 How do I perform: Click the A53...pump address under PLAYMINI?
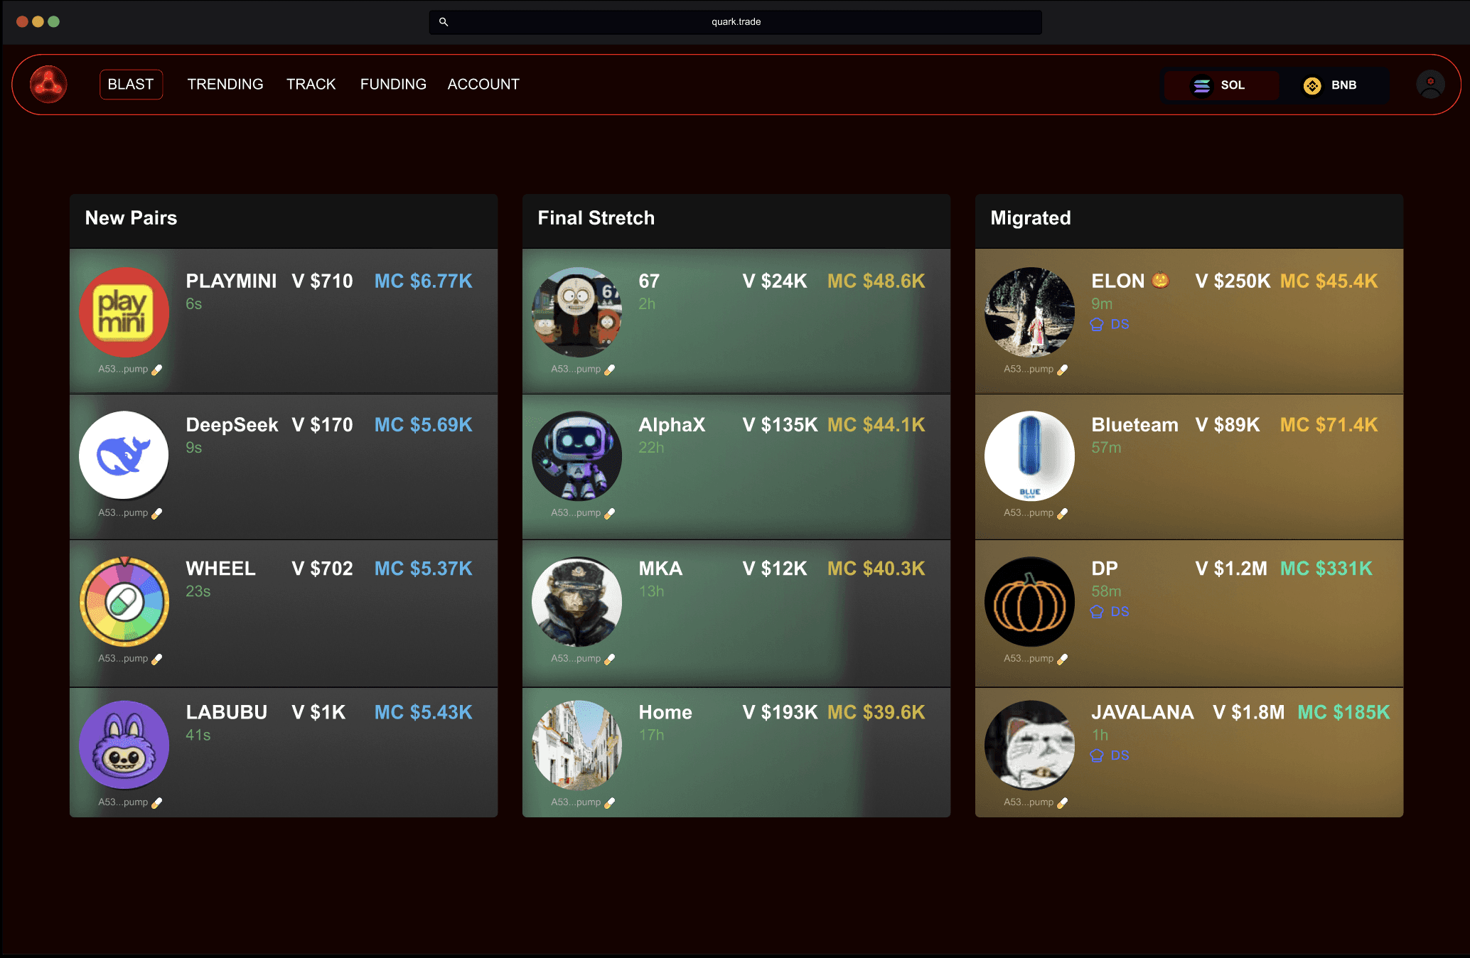pyautogui.click(x=123, y=370)
